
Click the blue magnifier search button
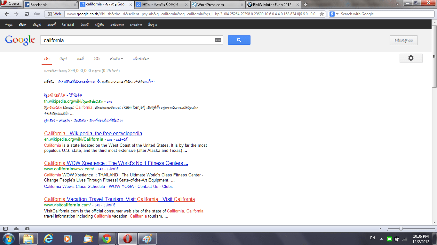pos(239,40)
